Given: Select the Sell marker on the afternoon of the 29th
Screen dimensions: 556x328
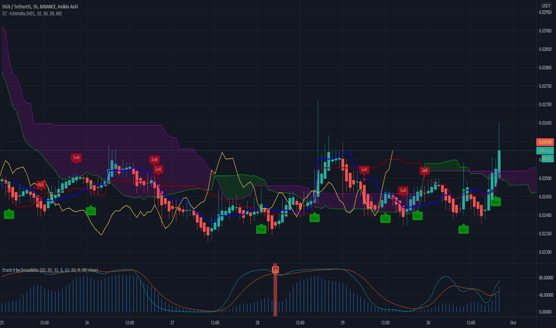Looking at the screenshot, I should 403,191.
